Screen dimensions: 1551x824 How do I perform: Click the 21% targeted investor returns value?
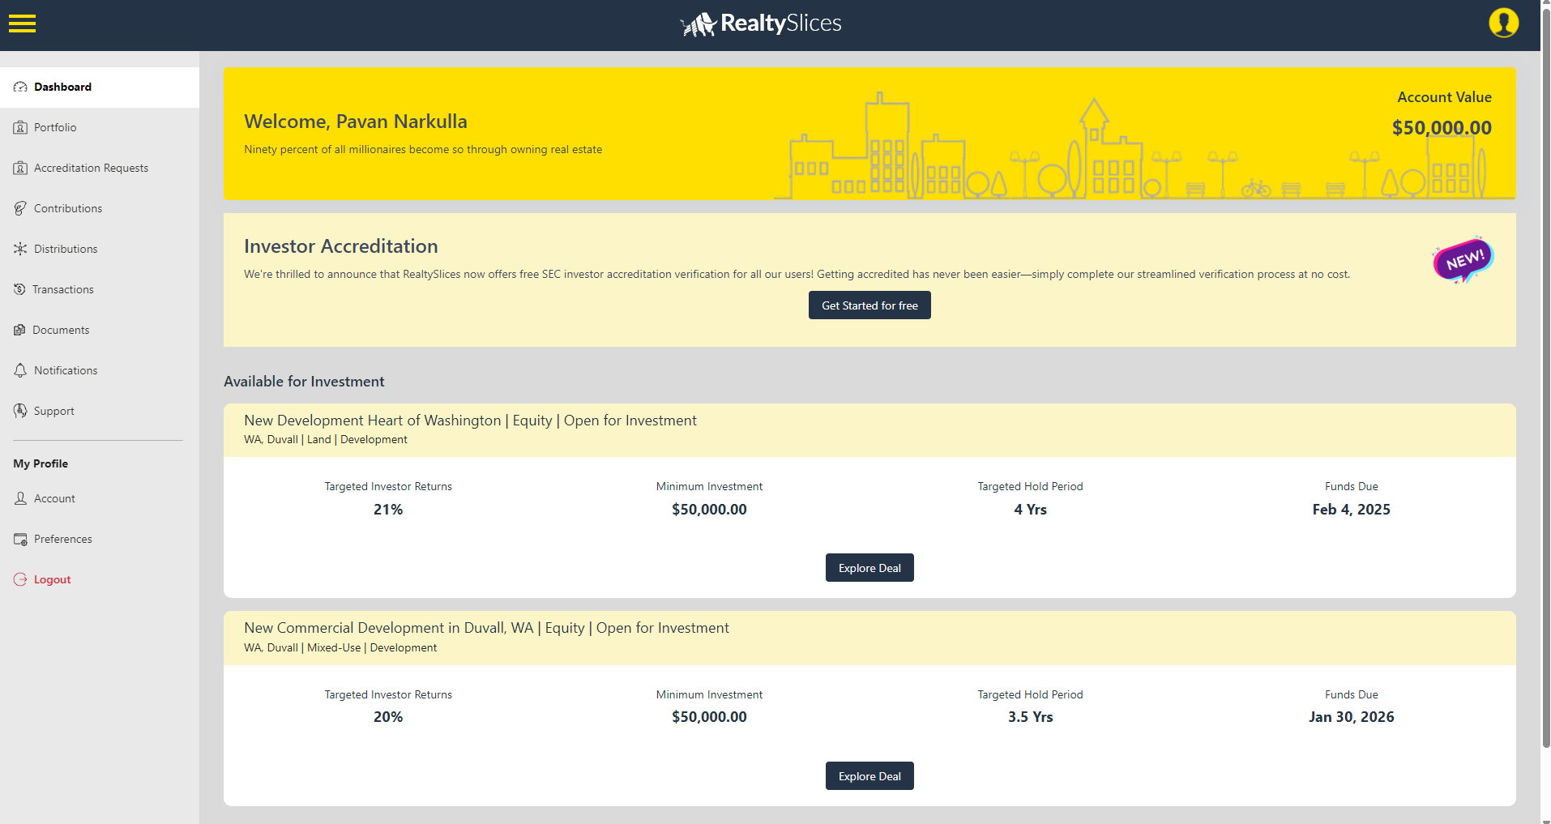[x=388, y=510]
